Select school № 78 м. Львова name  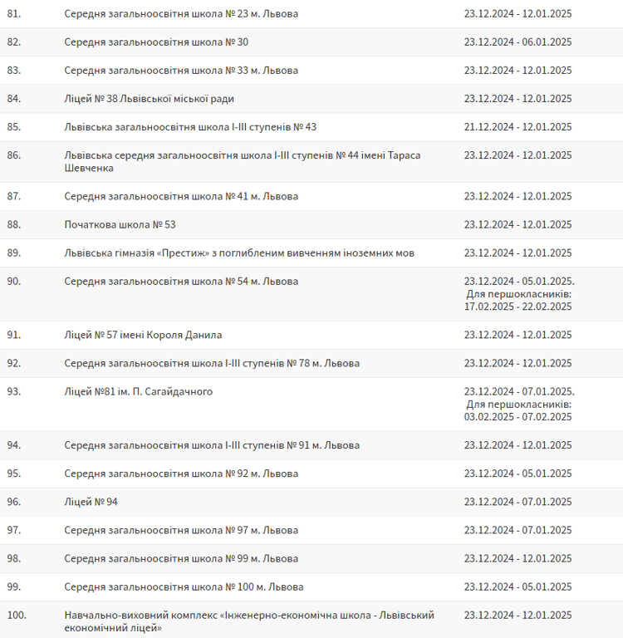pyautogui.click(x=212, y=364)
